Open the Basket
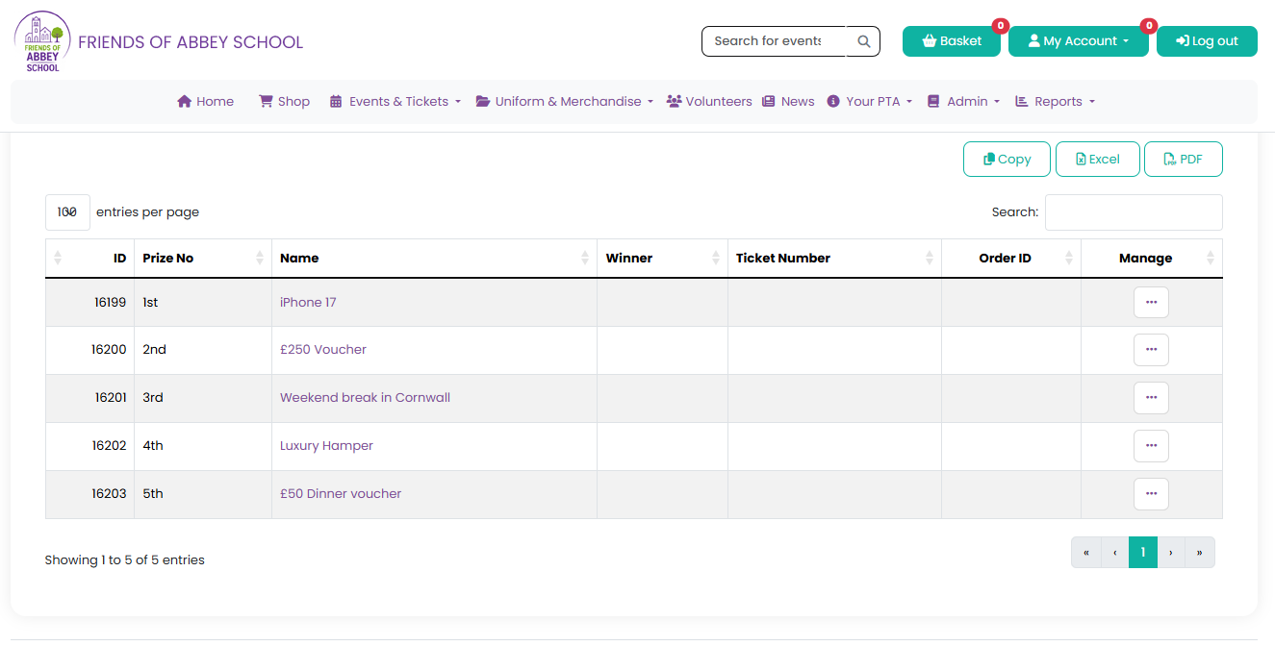The image size is (1275, 646). [951, 41]
